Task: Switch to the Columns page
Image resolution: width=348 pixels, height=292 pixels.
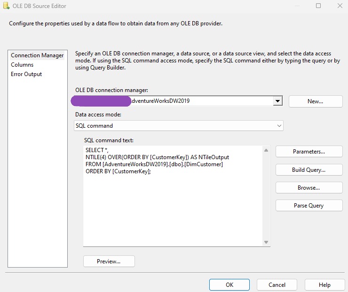Action: coord(22,65)
